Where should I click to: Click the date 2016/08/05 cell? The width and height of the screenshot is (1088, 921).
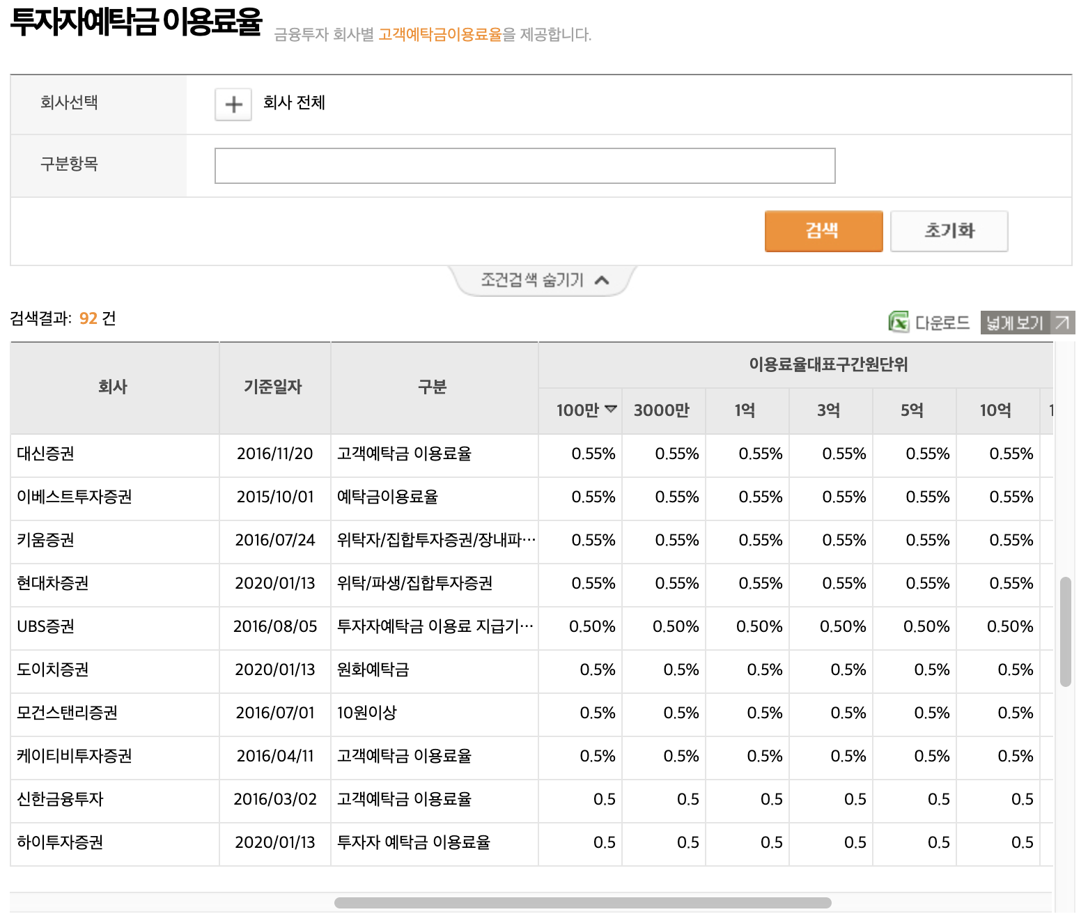pyautogui.click(x=275, y=627)
